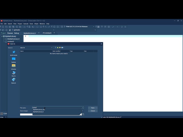183x137 pixels.
Task: Close the MyMathLibrary.h editor tab
Action: pos(39,33)
